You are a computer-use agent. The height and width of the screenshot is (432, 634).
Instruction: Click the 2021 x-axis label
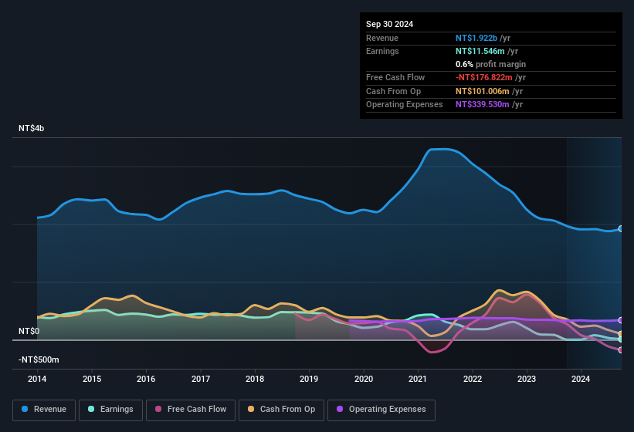pos(418,379)
